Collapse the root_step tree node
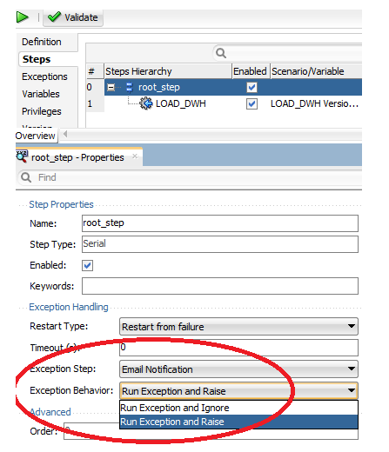Image resolution: width=389 pixels, height=452 pixels. [111, 87]
